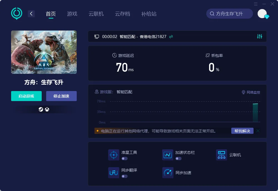This screenshot has height=191, width=278.
Task: Click the diamond VIP badge on avatar
Action: 267,17
